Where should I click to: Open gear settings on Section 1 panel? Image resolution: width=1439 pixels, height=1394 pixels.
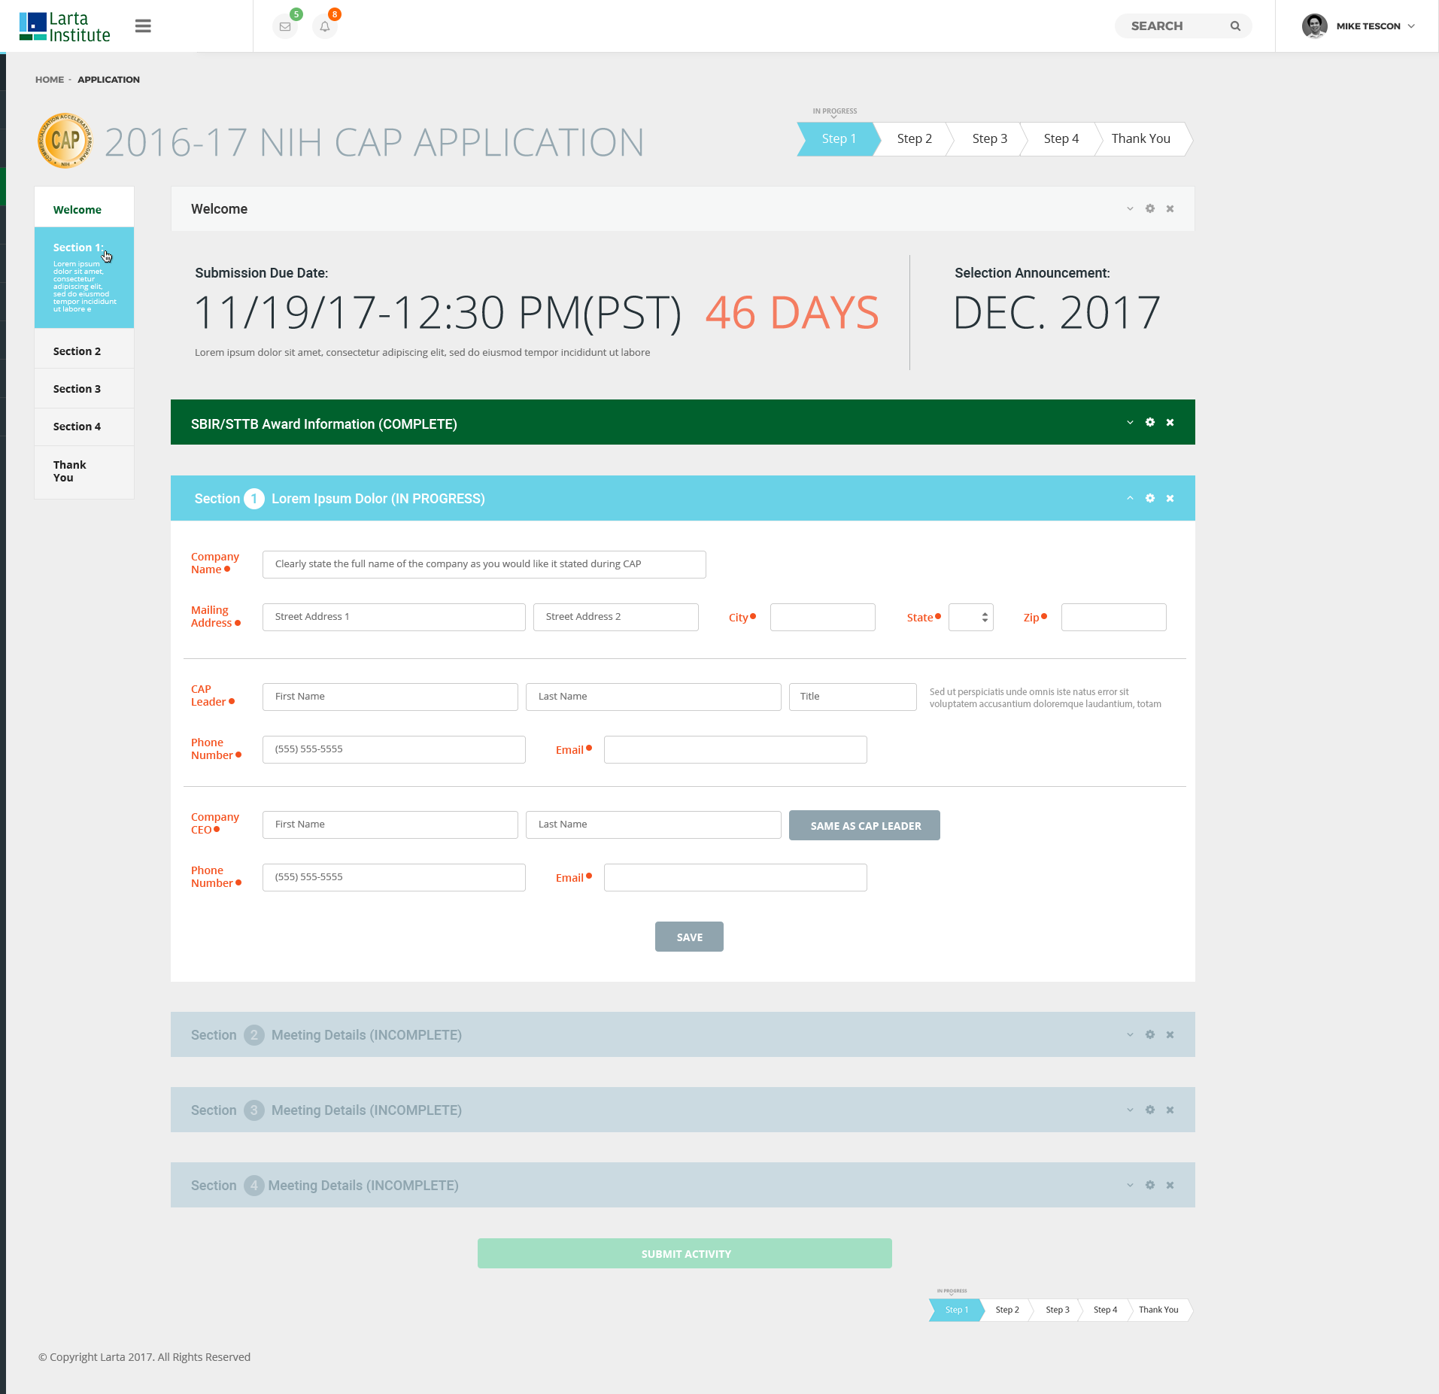pos(1150,498)
